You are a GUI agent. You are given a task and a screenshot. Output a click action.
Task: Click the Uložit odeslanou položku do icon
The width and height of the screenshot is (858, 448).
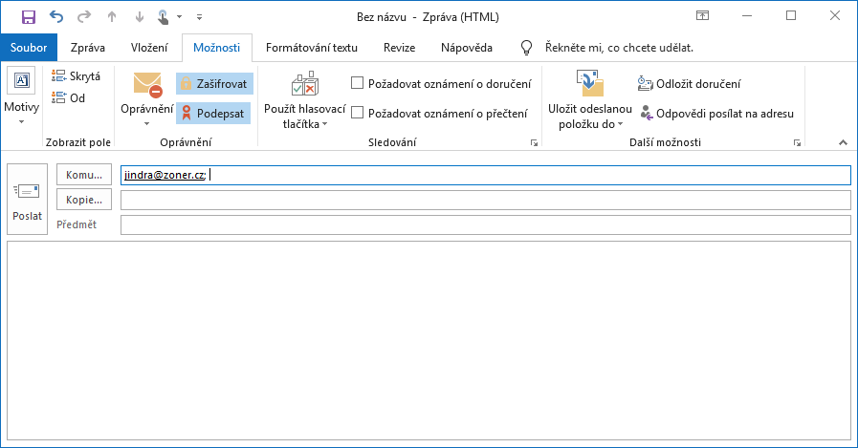click(590, 85)
